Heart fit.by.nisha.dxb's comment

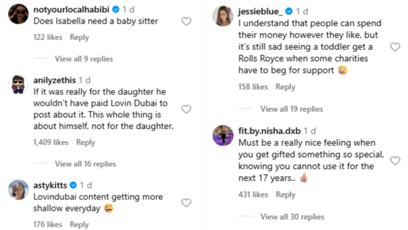(395, 160)
